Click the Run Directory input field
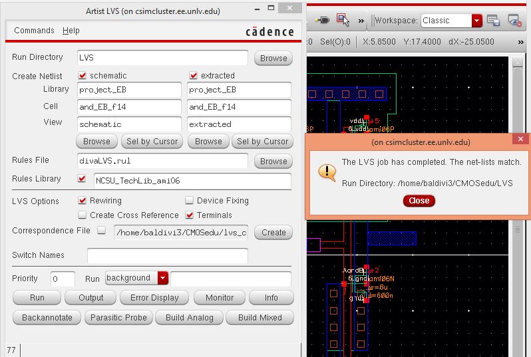The image size is (531, 357). click(x=162, y=58)
